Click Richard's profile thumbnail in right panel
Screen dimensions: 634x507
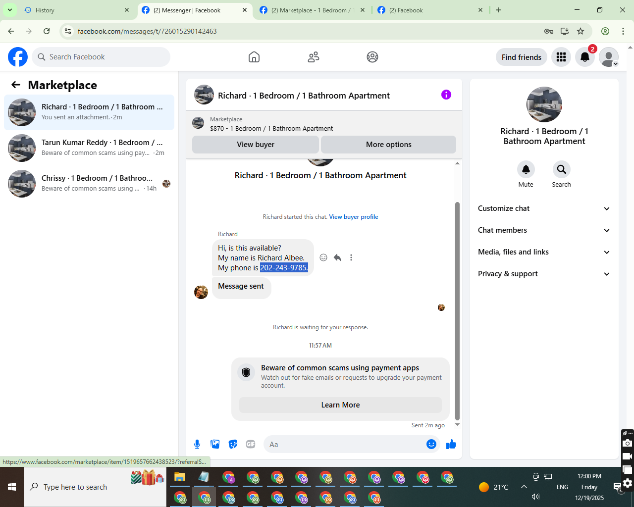[x=544, y=104]
